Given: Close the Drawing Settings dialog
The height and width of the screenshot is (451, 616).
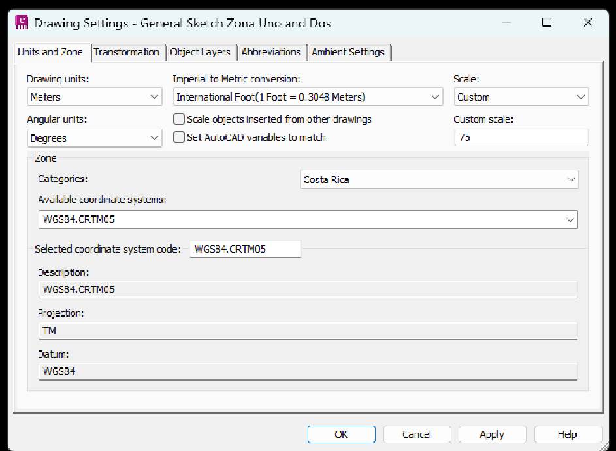Looking at the screenshot, I should coord(588,23).
